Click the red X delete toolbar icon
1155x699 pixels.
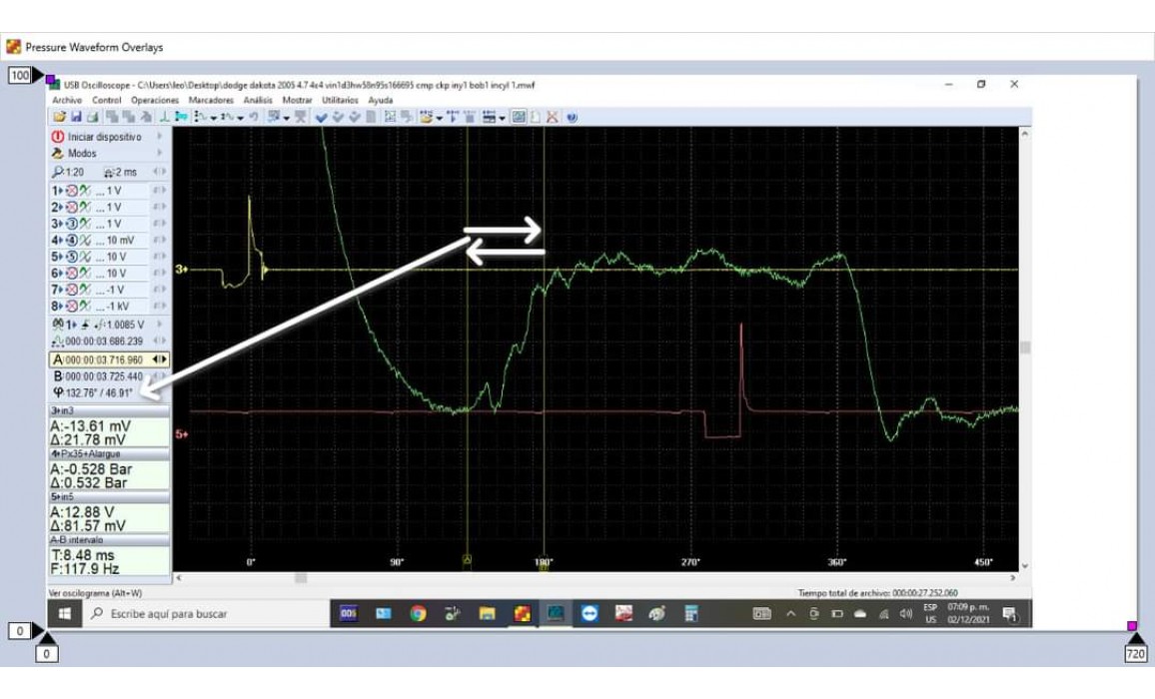tap(553, 117)
